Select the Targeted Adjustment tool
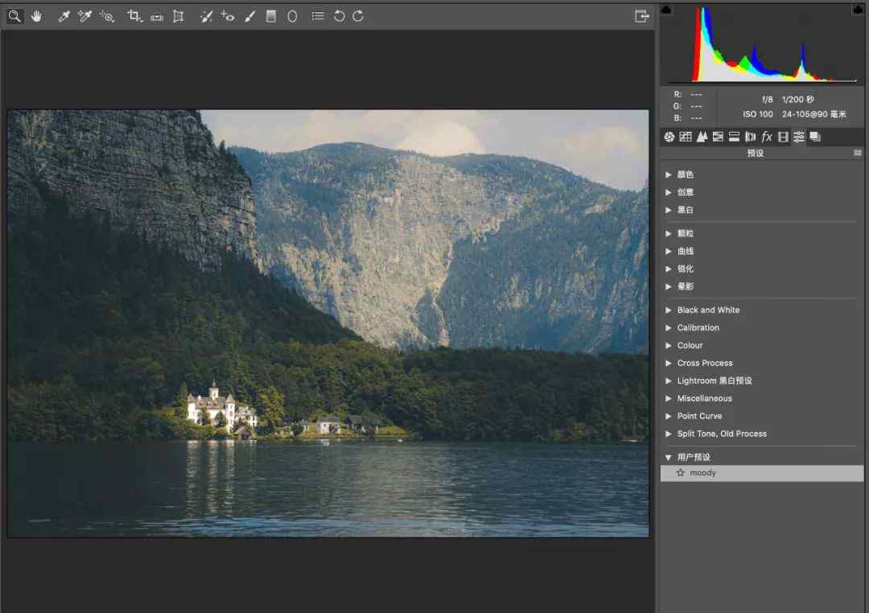 (x=107, y=16)
